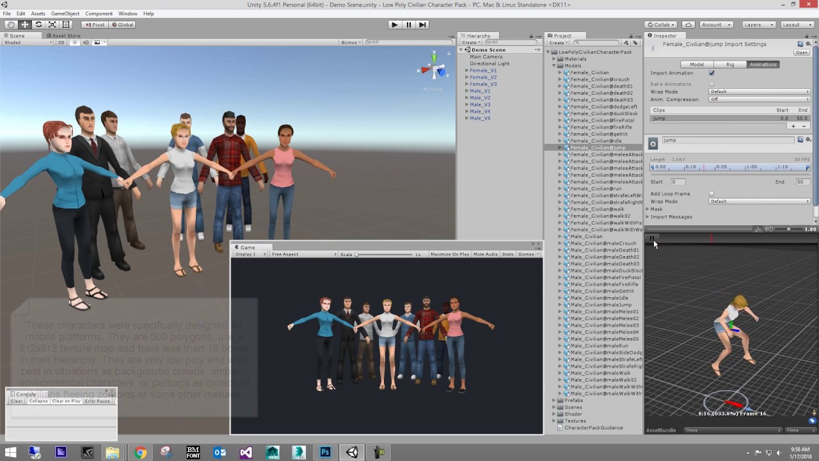Select Male_V5 in Hierarchy
Image resolution: width=819 pixels, height=461 pixels.
480,118
